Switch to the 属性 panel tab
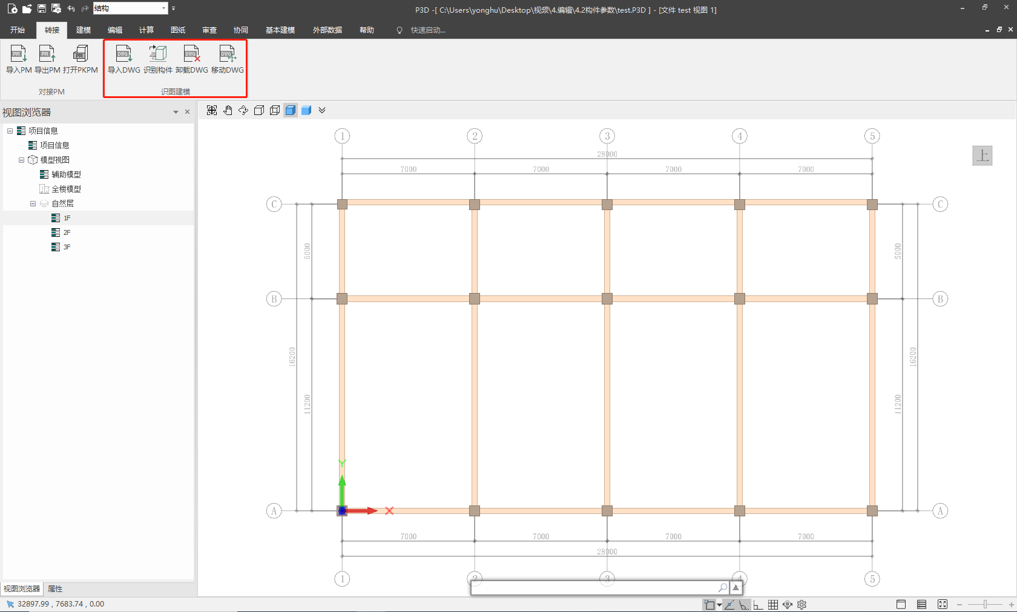Viewport: 1017px width, 612px height. click(55, 589)
